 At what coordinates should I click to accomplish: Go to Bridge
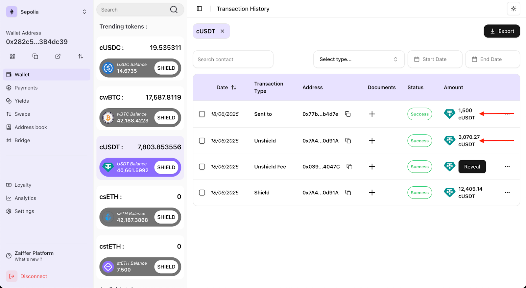tap(47, 140)
